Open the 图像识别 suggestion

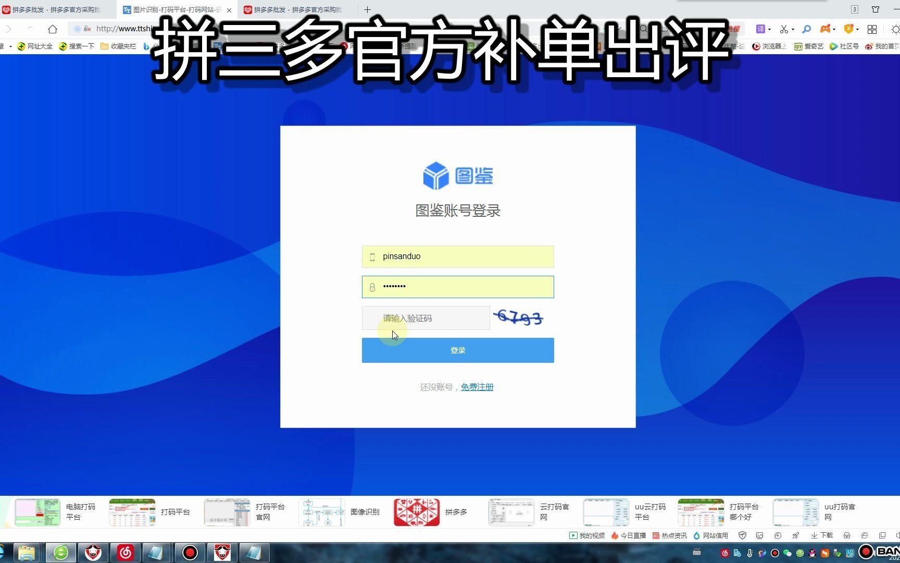point(340,512)
